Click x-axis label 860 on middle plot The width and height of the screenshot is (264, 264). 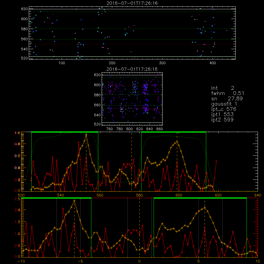click(160, 129)
